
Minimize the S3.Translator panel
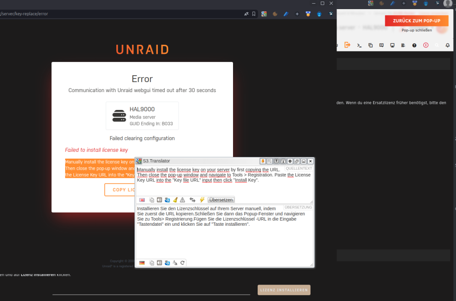pyautogui.click(x=304, y=161)
